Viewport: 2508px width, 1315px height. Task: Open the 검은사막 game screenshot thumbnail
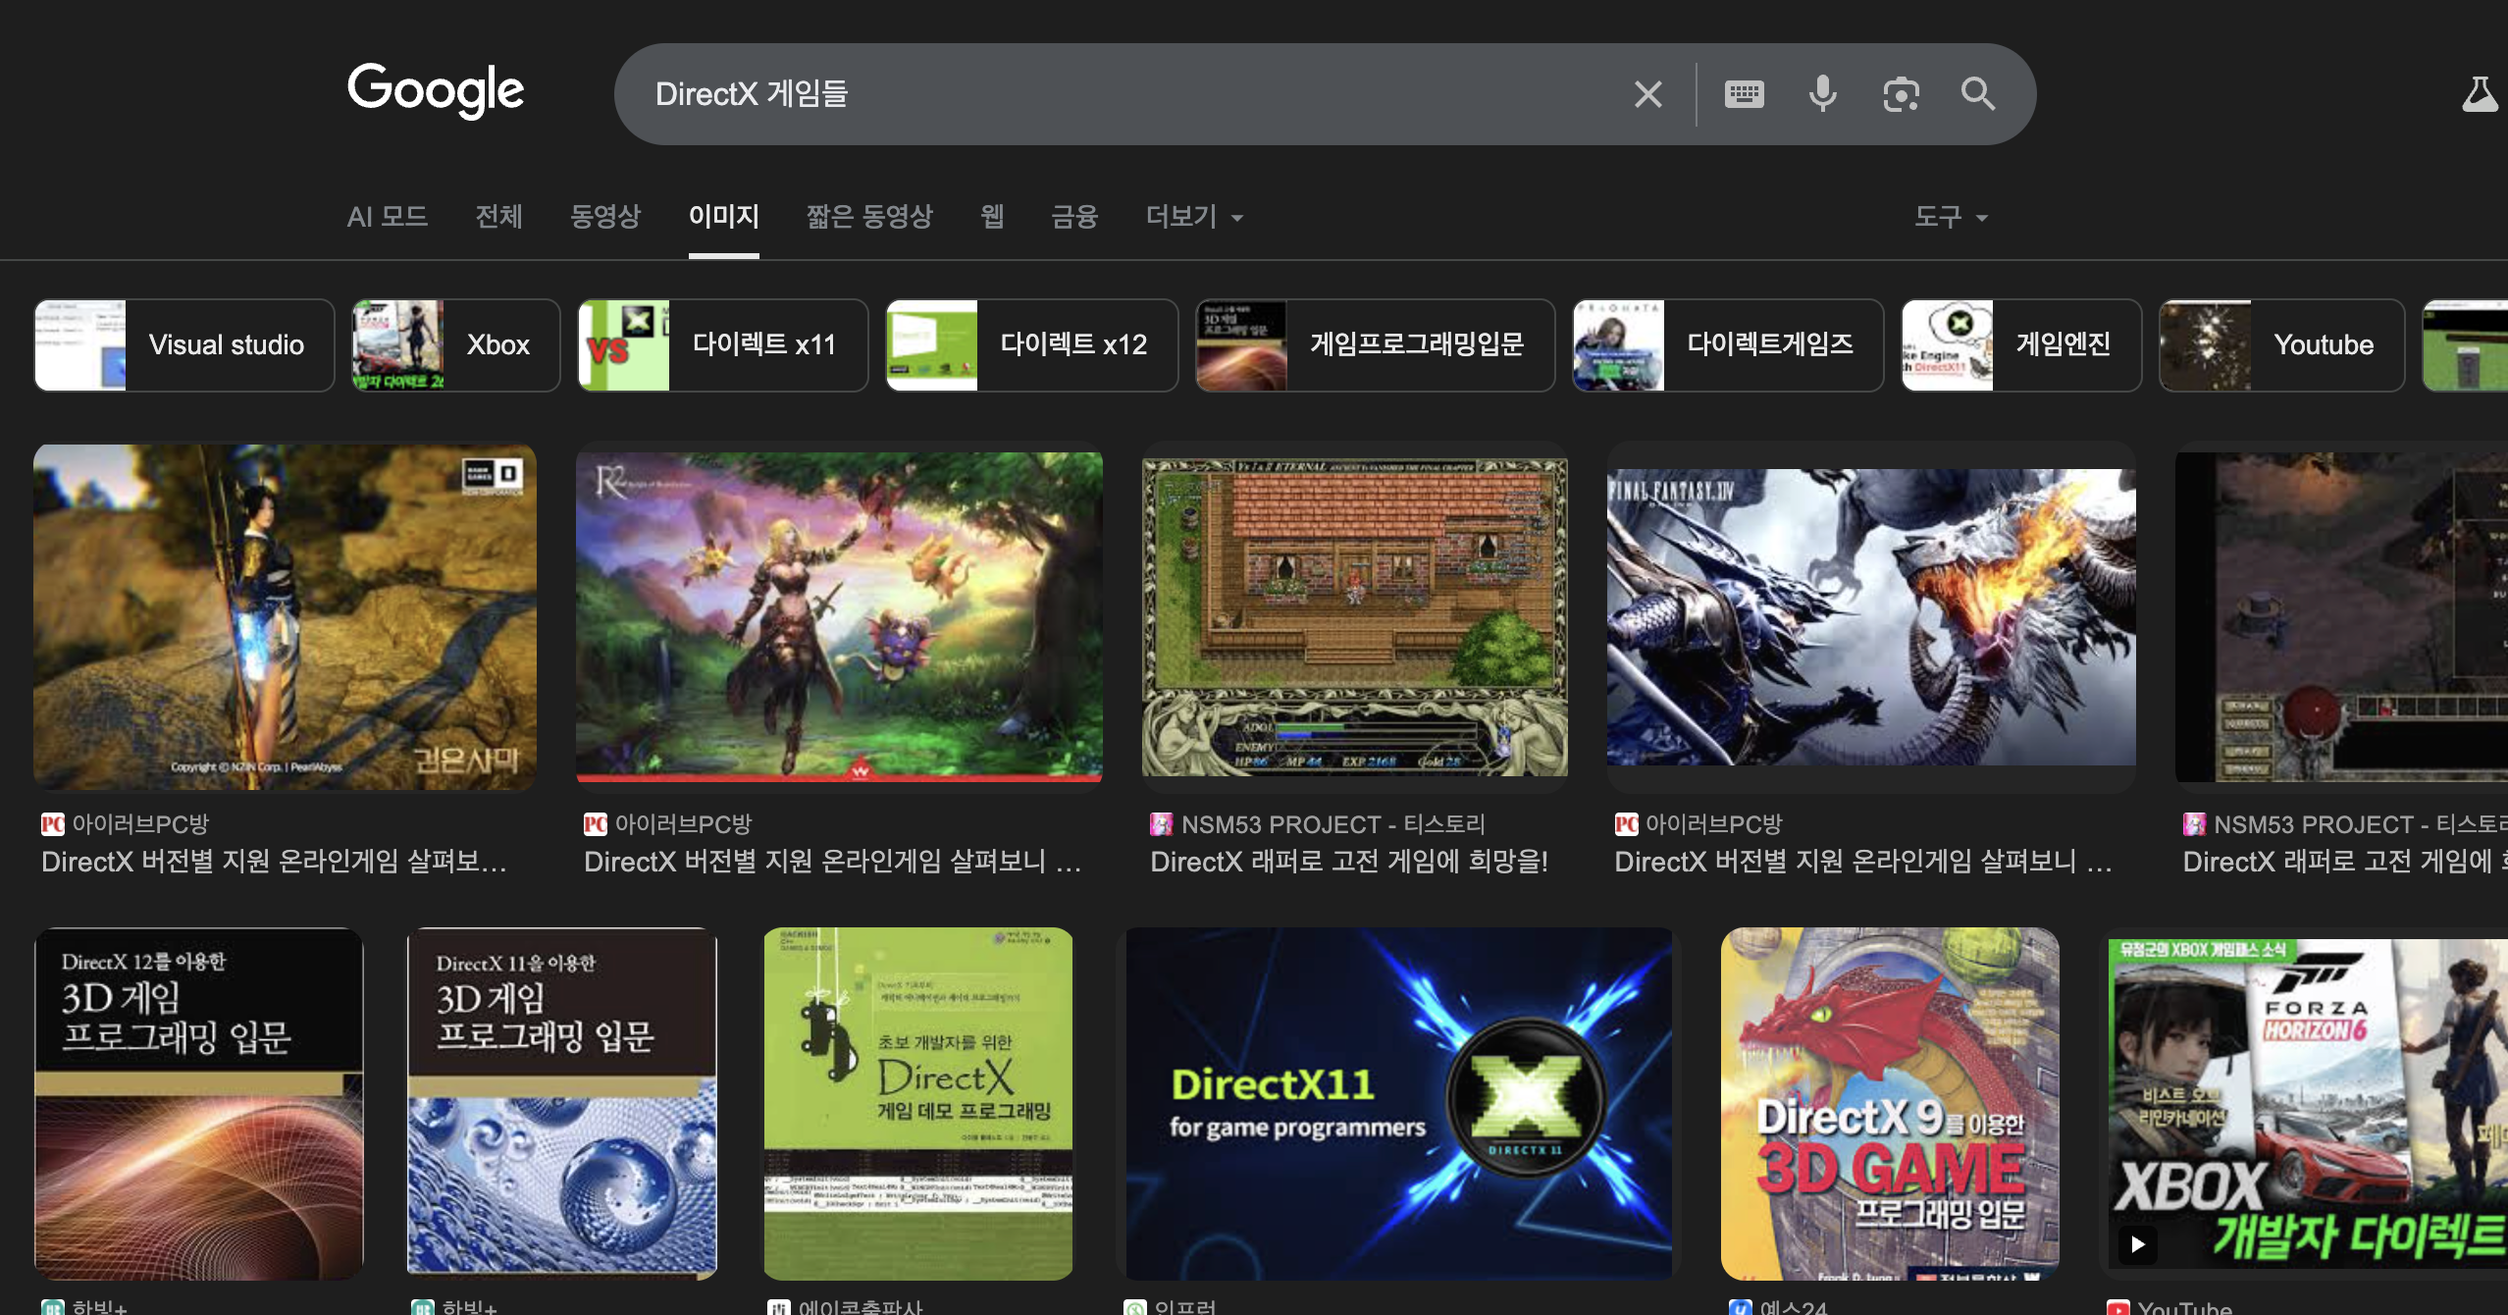285,617
